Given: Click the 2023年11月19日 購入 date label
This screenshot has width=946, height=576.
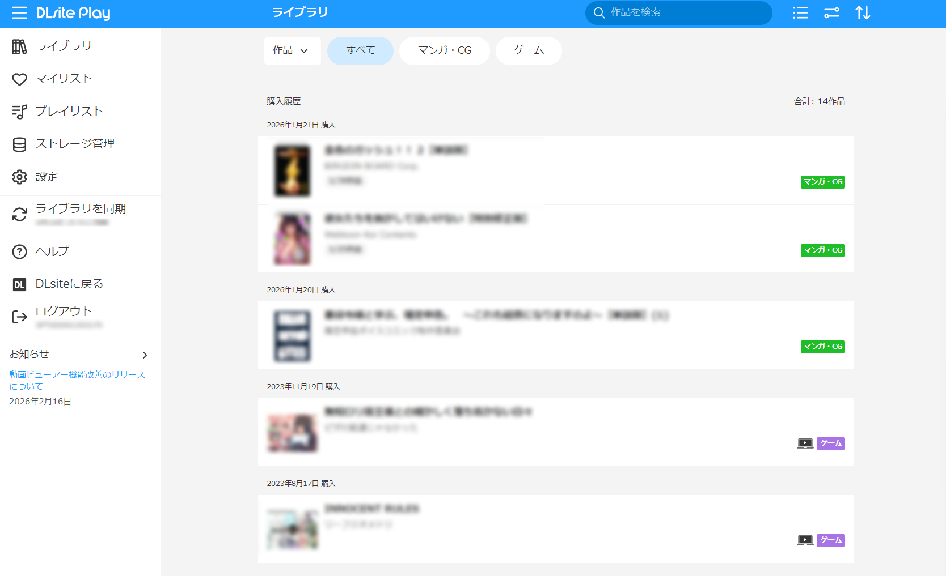Looking at the screenshot, I should click(x=303, y=387).
